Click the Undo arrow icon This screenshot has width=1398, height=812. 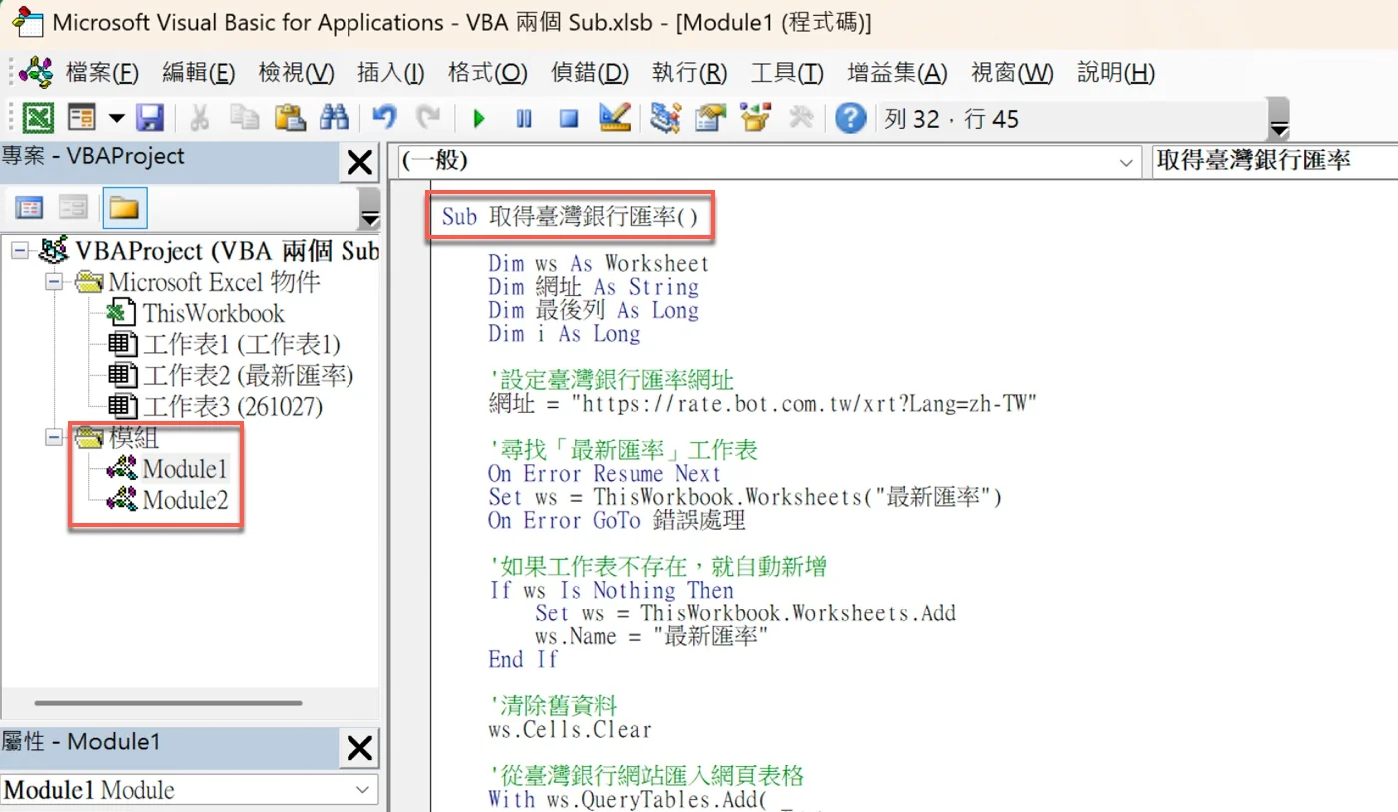pyautogui.click(x=384, y=119)
